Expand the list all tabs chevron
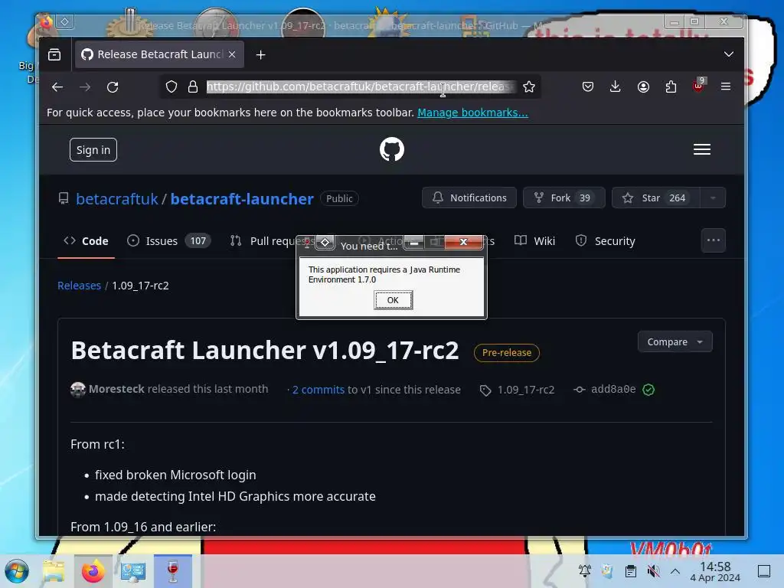784x588 pixels. pyautogui.click(x=729, y=54)
